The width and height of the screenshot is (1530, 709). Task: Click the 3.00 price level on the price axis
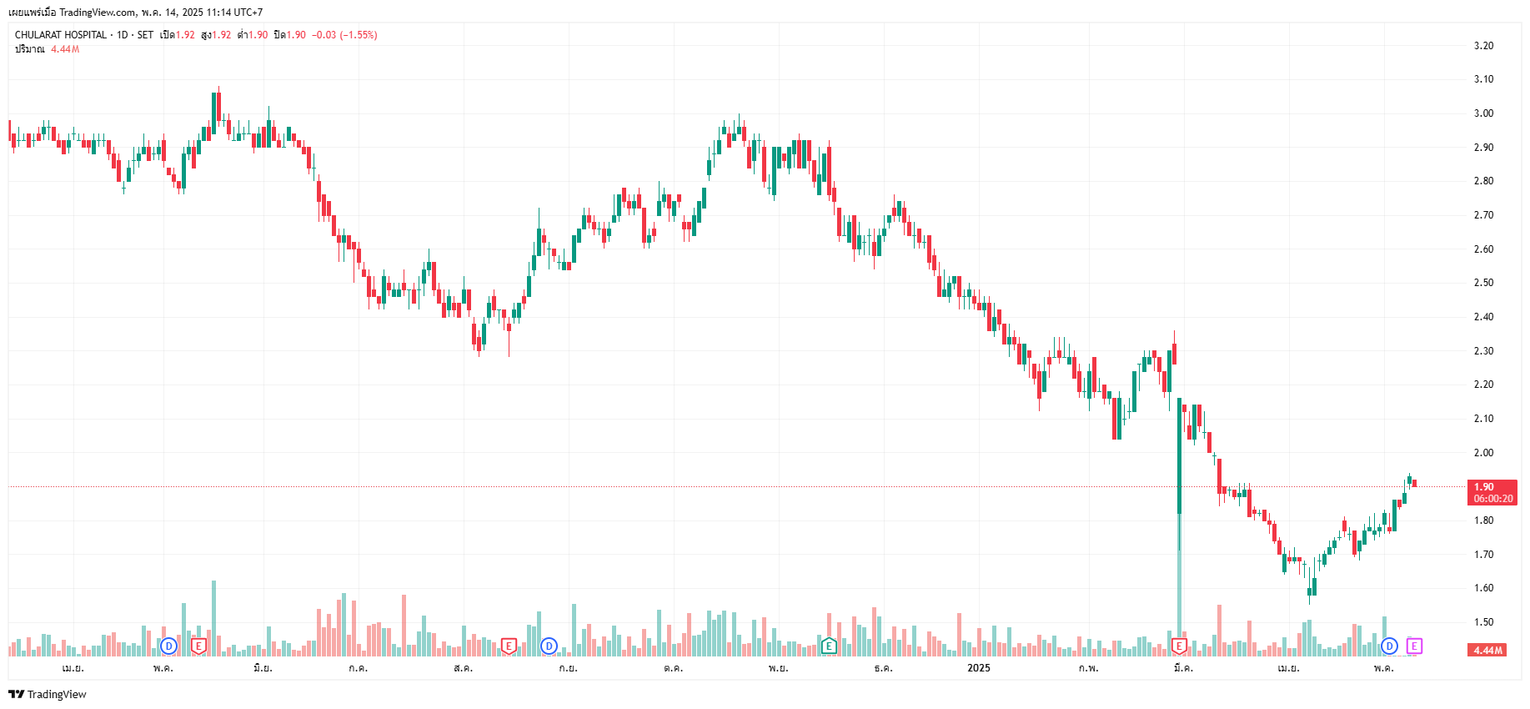click(x=1483, y=113)
